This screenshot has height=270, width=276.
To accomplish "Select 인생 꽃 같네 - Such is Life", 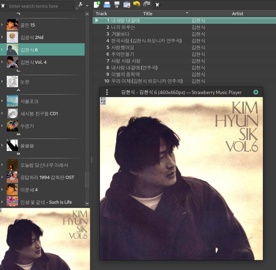I will (x=46, y=202).
